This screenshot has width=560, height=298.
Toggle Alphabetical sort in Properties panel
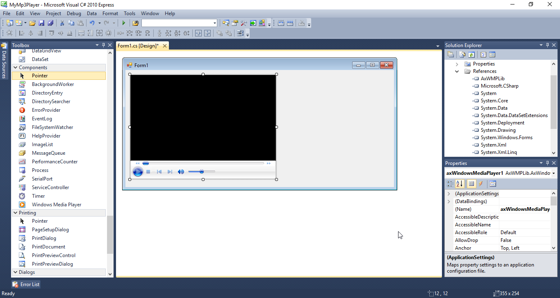[460, 184]
